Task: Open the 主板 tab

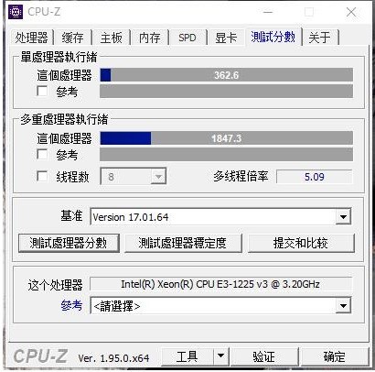Action: coord(111,38)
